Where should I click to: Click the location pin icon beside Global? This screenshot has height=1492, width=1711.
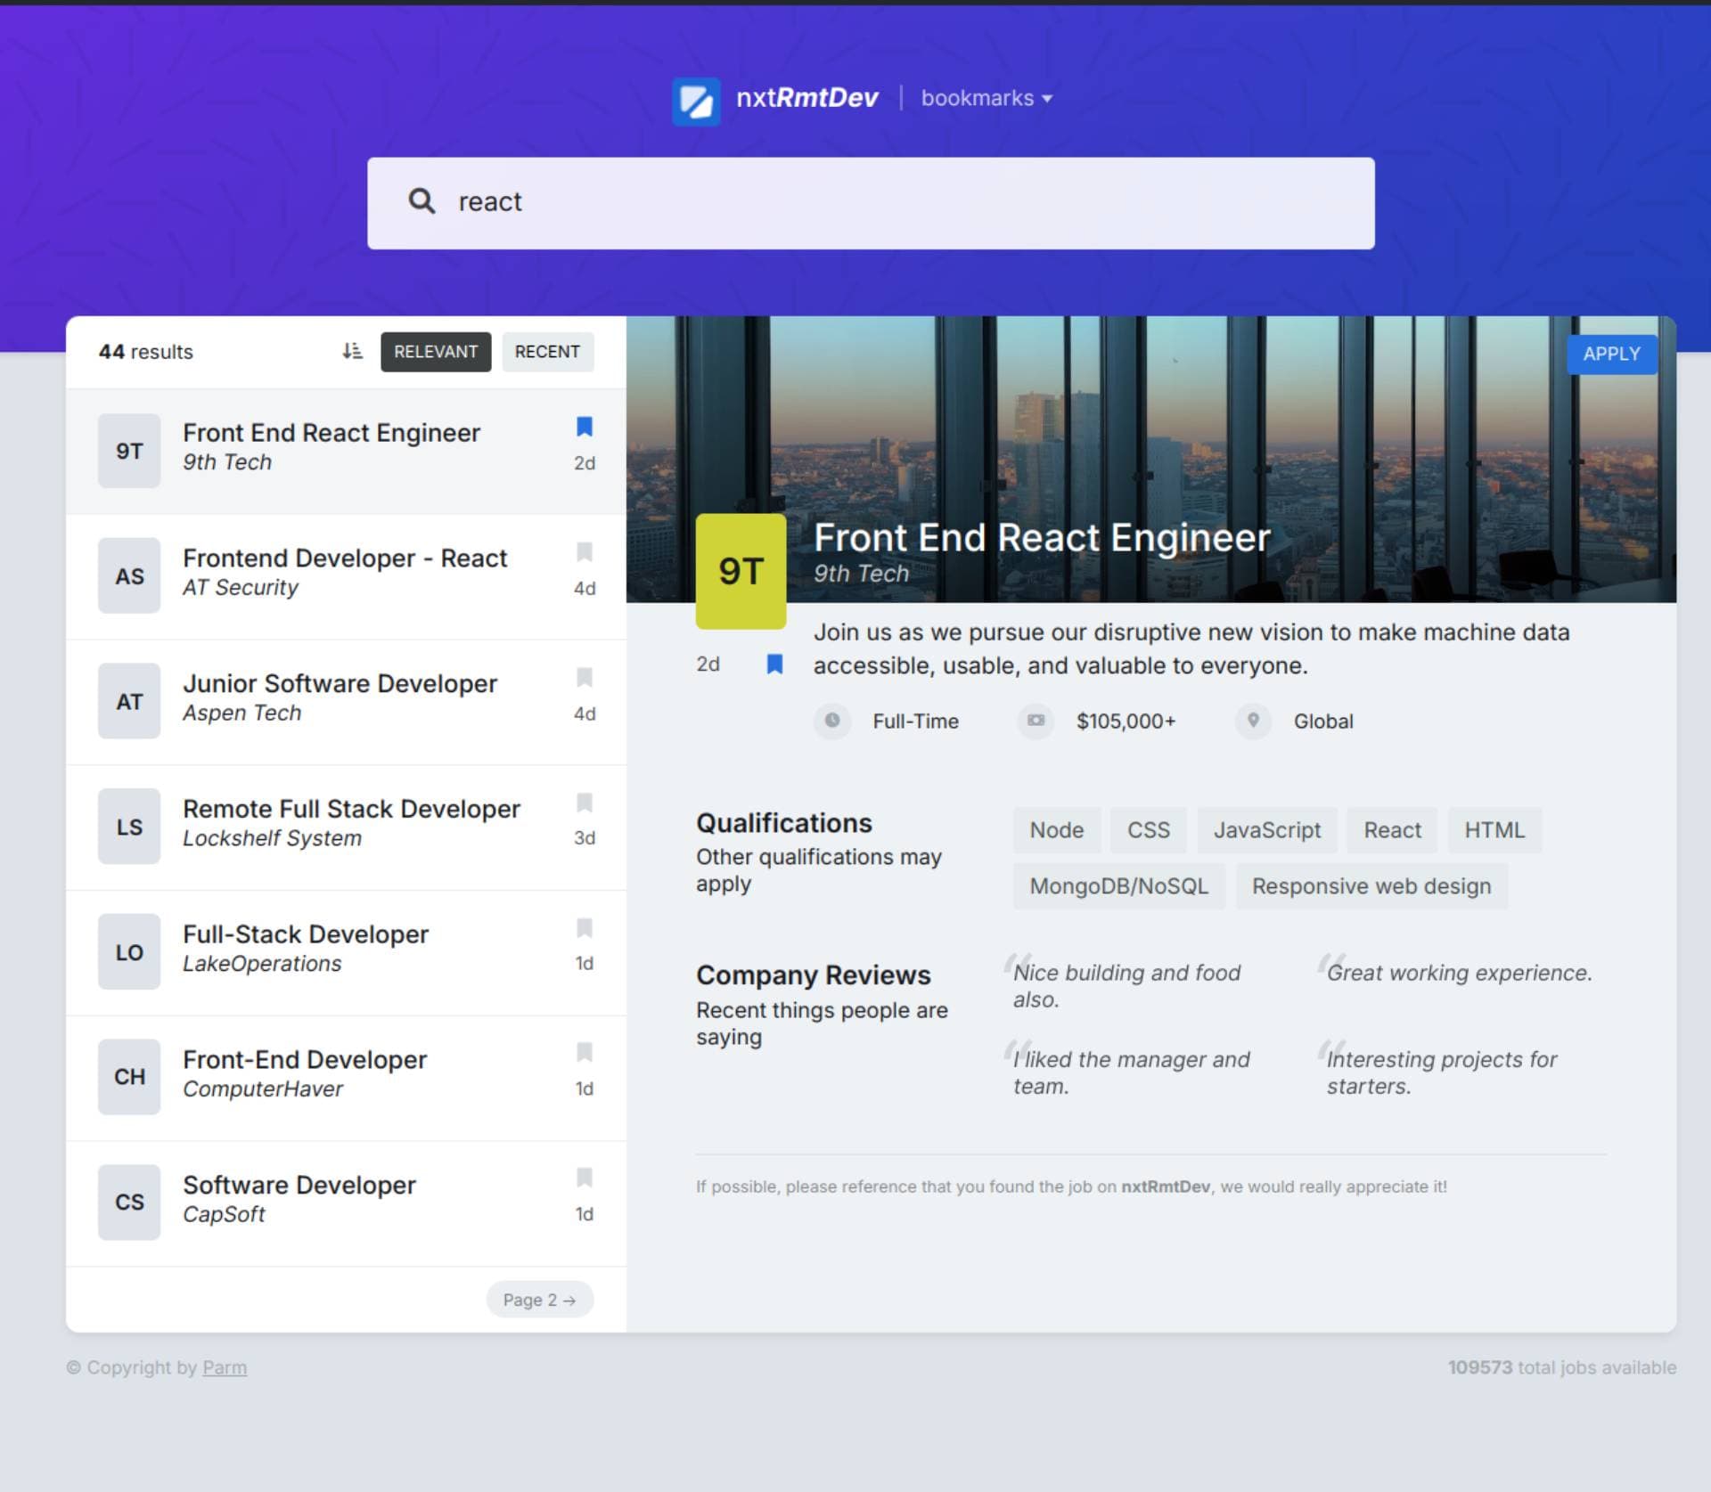point(1253,721)
